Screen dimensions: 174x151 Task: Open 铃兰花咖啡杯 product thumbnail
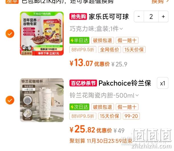pyautogui.click(x=42, y=100)
